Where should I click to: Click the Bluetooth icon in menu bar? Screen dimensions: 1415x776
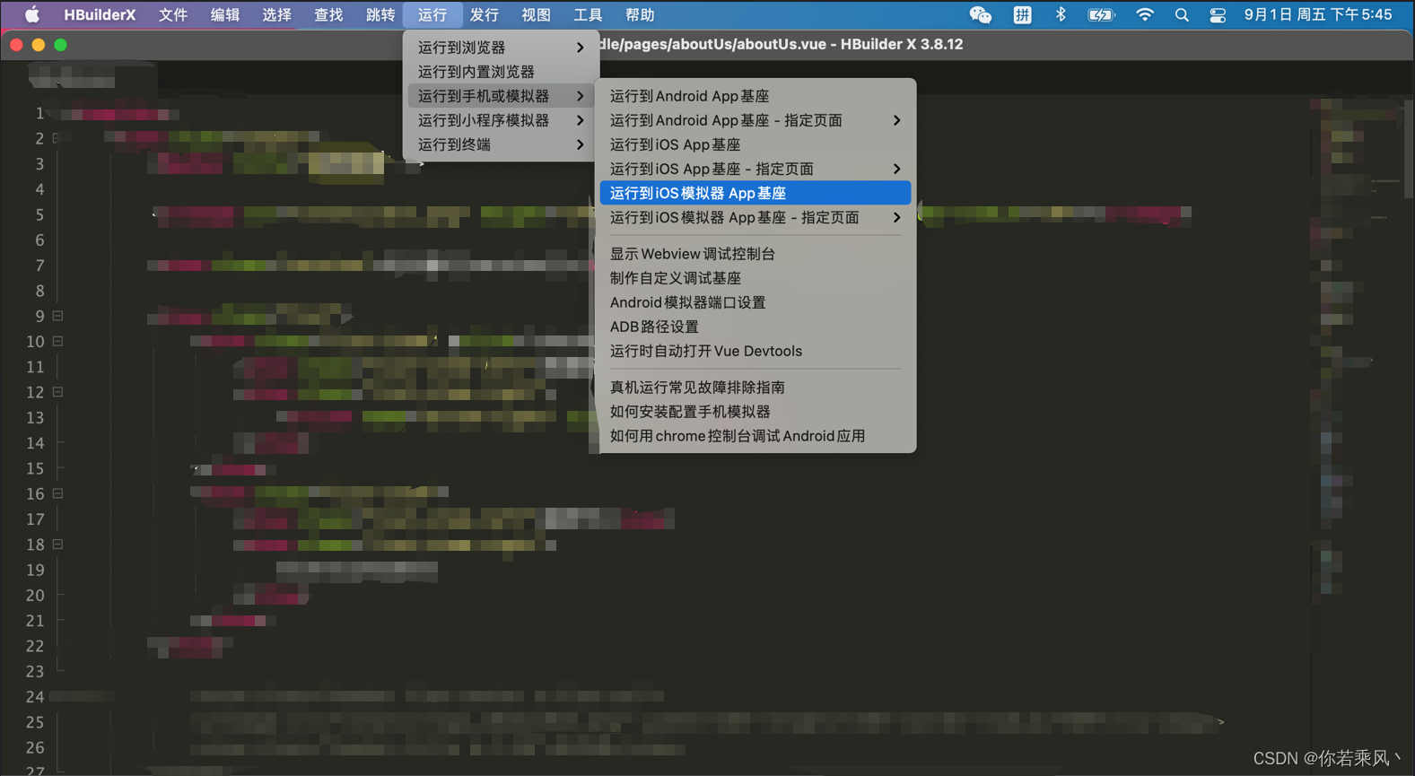[1061, 14]
